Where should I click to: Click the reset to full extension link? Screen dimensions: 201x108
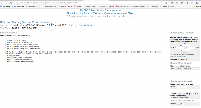click(178, 56)
